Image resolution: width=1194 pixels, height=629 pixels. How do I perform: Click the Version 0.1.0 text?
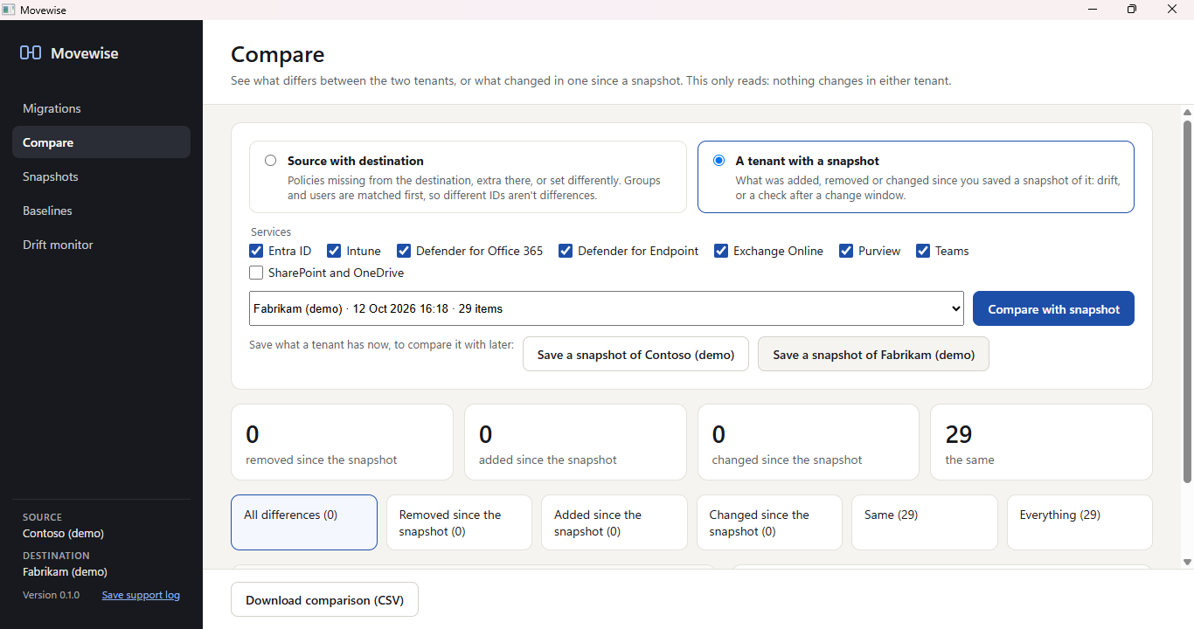tap(51, 595)
